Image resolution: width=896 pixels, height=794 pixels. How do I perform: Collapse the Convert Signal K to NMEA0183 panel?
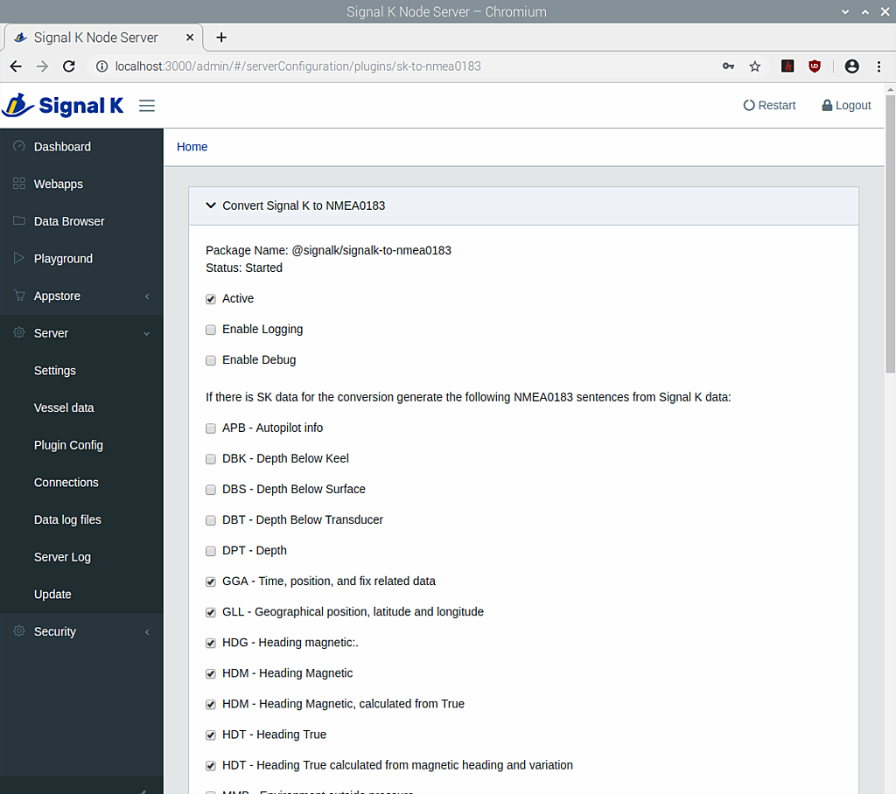(210, 206)
